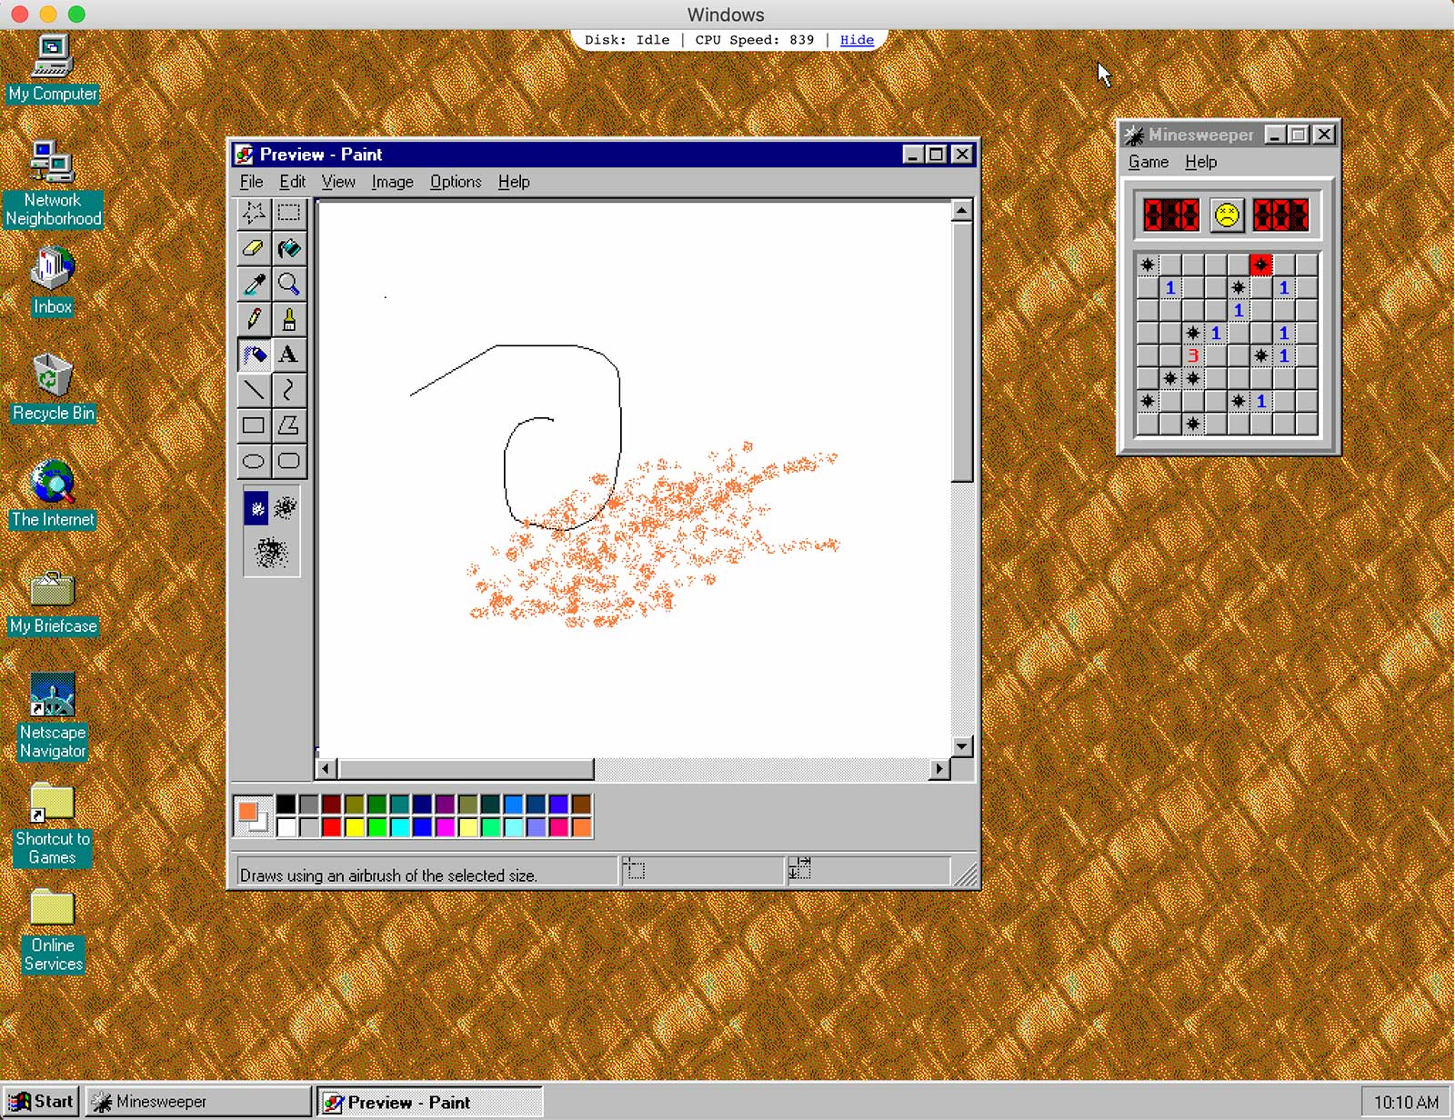This screenshot has height=1120, width=1455.
Task: Select the straight Line tool
Action: click(x=254, y=390)
